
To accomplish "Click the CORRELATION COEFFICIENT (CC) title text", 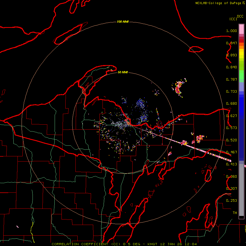I will tap(86, 244).
